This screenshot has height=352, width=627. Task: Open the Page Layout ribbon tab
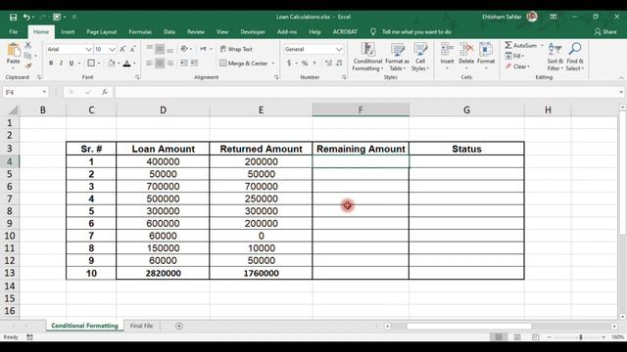pyautogui.click(x=102, y=32)
